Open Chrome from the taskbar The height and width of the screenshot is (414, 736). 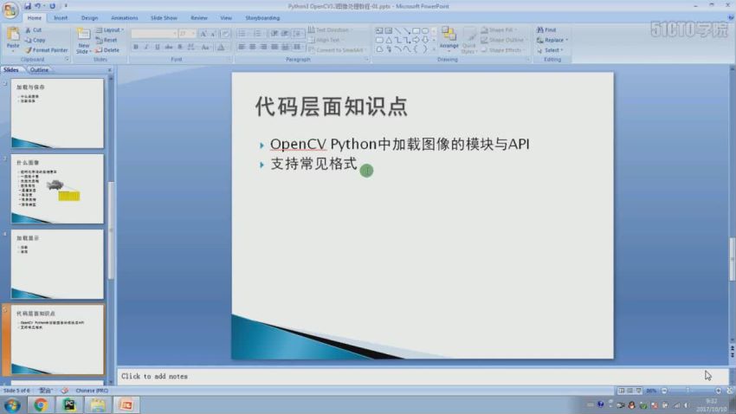(x=41, y=404)
